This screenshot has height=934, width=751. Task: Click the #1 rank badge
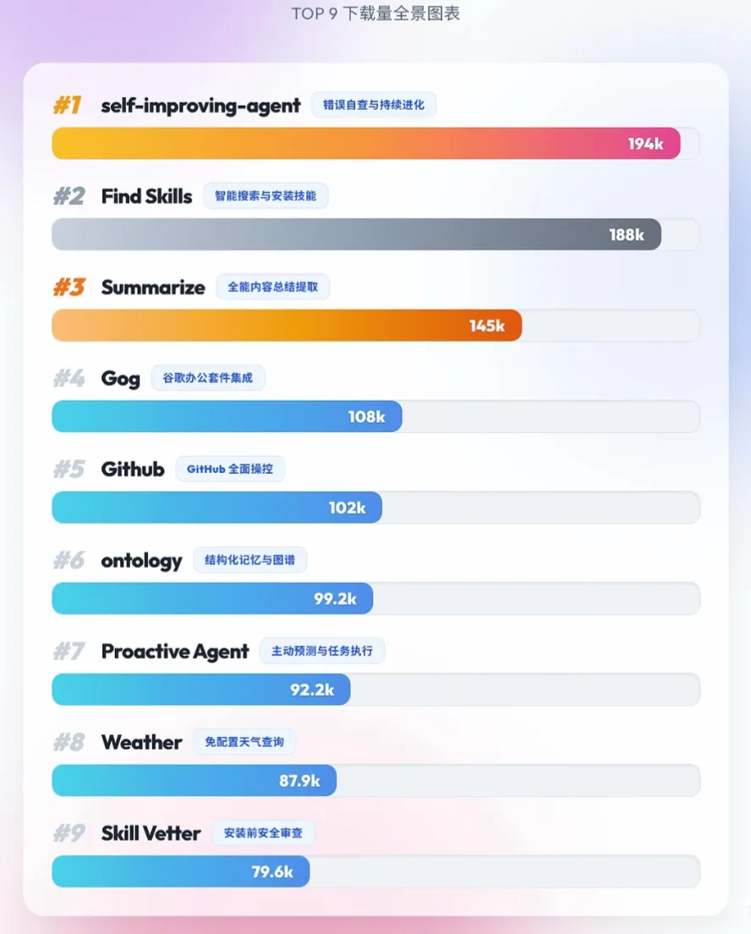pyautogui.click(x=68, y=106)
